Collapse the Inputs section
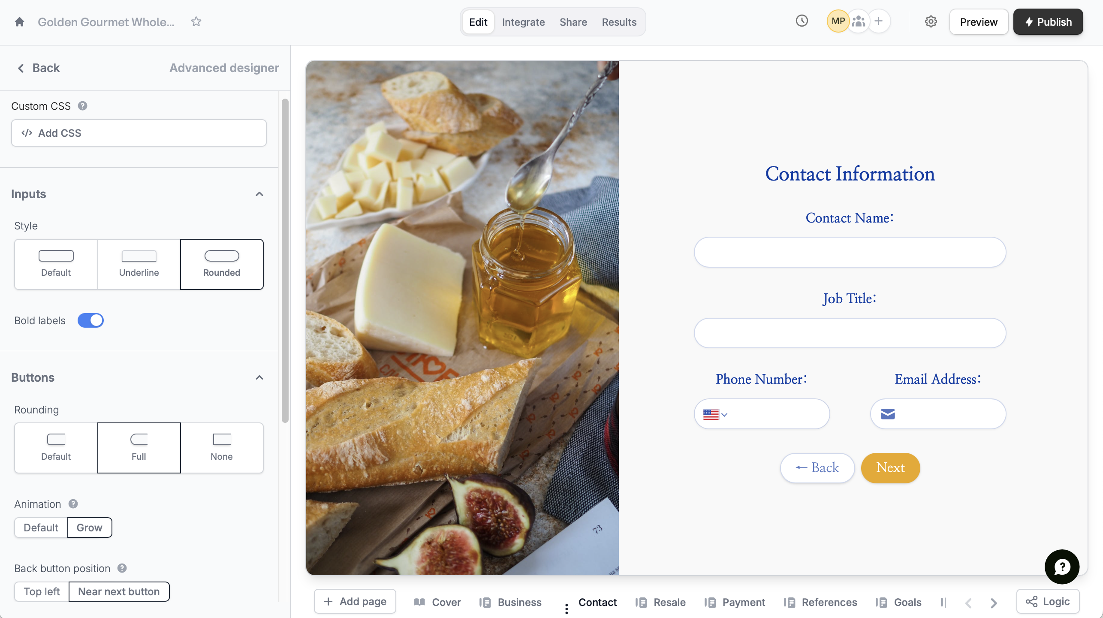The height and width of the screenshot is (618, 1103). tap(259, 194)
